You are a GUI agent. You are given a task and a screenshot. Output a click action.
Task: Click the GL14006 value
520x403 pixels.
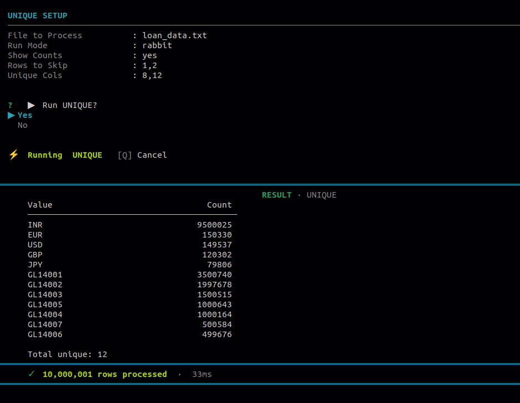(45, 334)
